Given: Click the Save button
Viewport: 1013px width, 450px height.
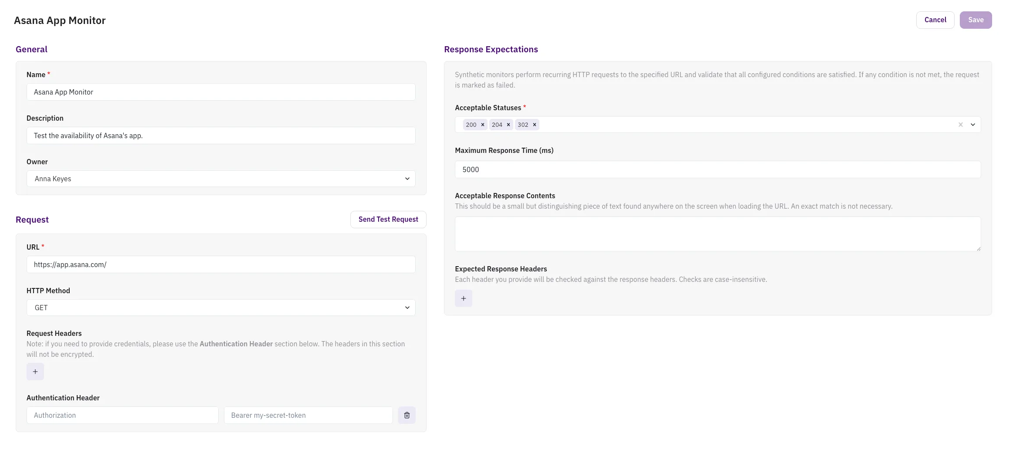Looking at the screenshot, I should (x=975, y=20).
